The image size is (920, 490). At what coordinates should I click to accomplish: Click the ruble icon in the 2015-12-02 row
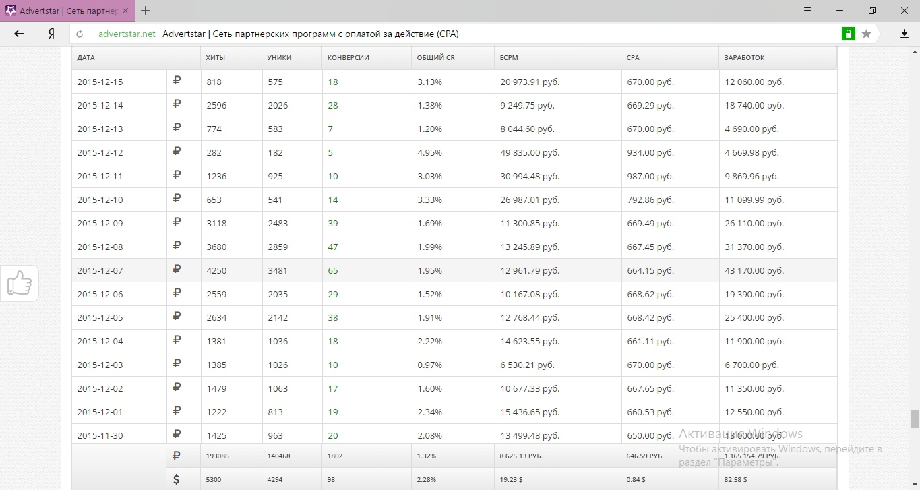tap(177, 388)
